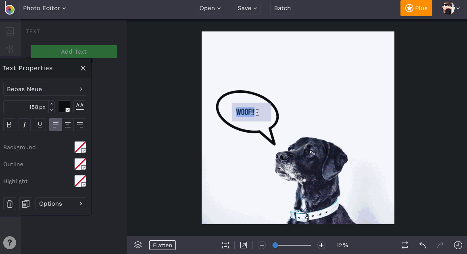Toggle italic formatting
The height and width of the screenshot is (254, 467).
(x=25, y=125)
